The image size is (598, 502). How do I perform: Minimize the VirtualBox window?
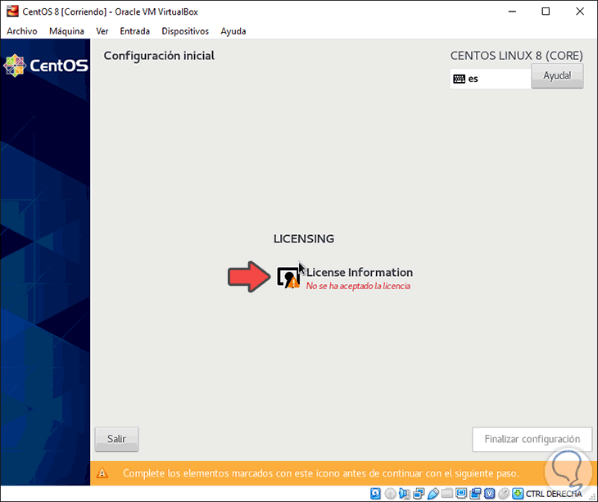click(x=512, y=11)
